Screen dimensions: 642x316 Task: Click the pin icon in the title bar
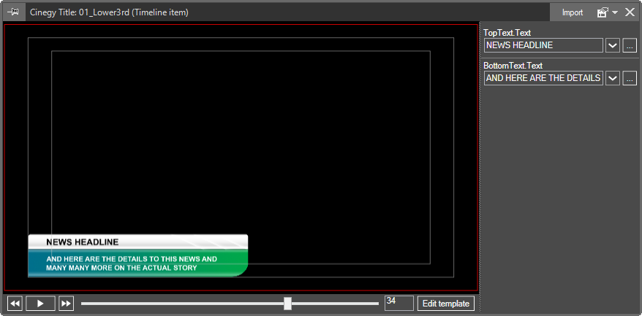coord(12,12)
